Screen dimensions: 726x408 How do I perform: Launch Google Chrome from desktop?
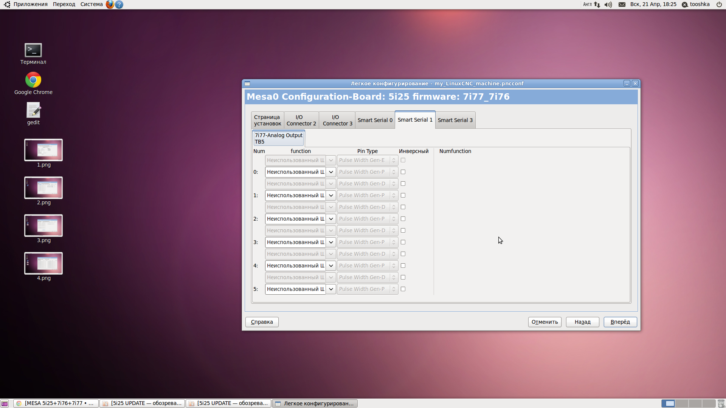click(33, 80)
